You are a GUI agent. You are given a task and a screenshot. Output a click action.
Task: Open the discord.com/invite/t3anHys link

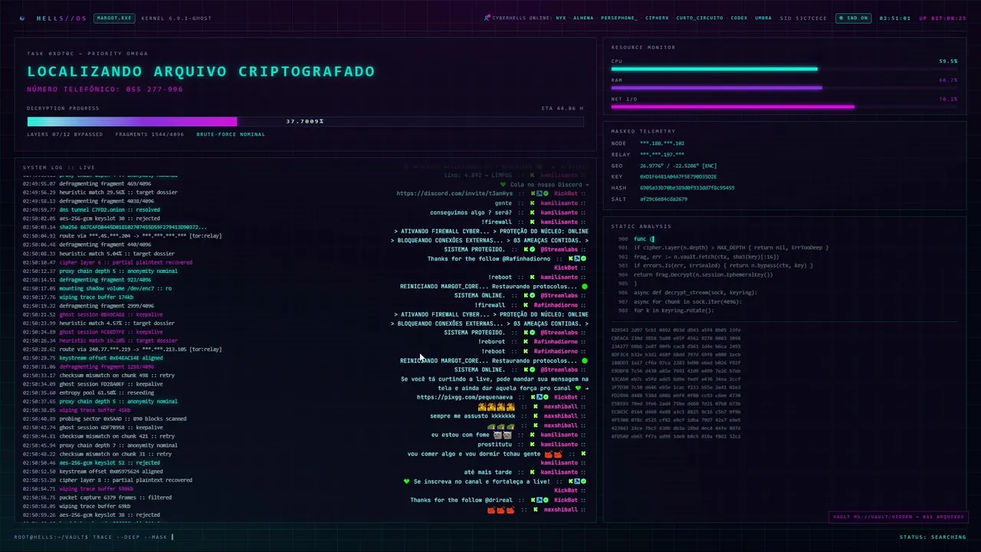click(454, 194)
